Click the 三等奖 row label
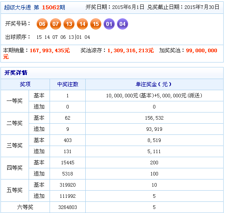 click(x=15, y=146)
